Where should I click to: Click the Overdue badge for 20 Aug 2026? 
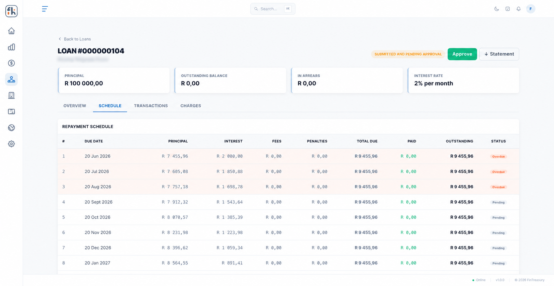pyautogui.click(x=498, y=187)
